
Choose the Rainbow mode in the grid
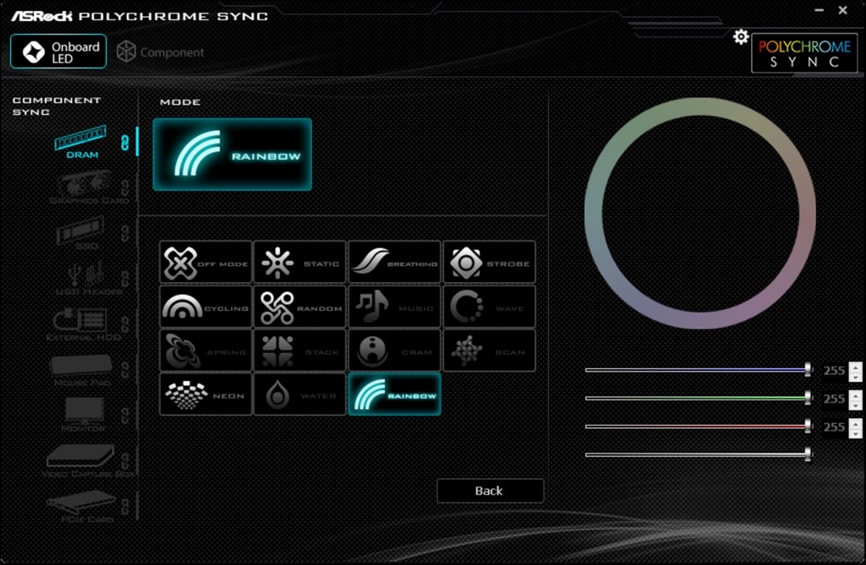point(394,394)
